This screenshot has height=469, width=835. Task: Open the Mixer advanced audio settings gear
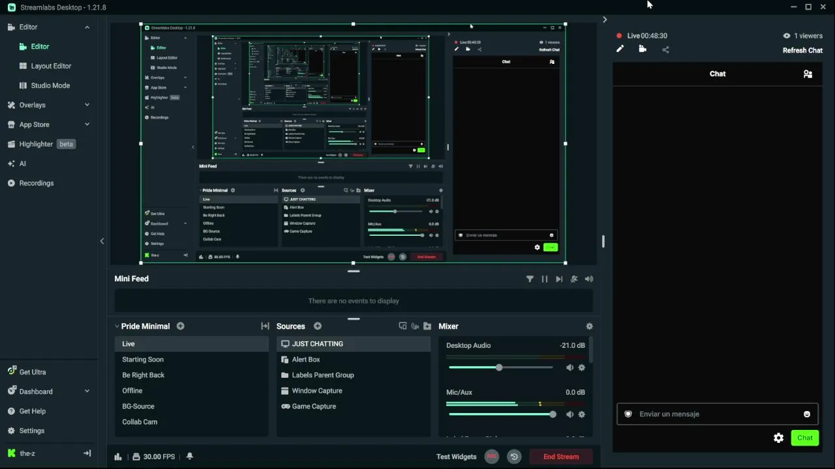(590, 326)
